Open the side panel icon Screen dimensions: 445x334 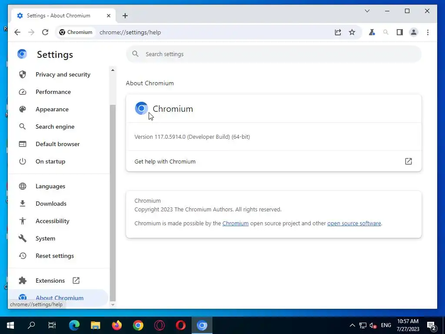pyautogui.click(x=400, y=32)
